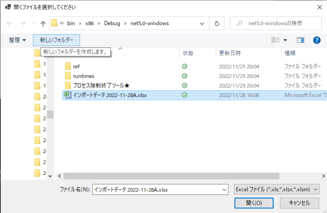Click 新しいフォルダー button
The image size is (327, 213).
tap(57, 40)
